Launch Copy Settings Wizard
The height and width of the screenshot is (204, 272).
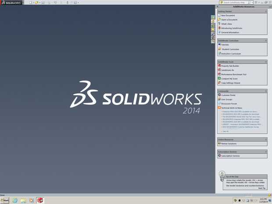pos(230,83)
